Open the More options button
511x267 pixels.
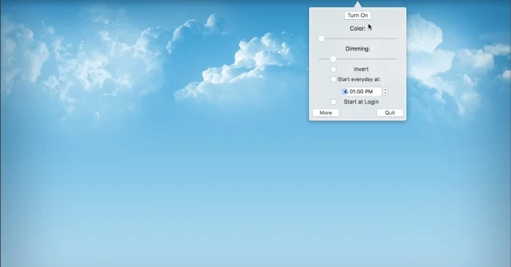tap(325, 113)
